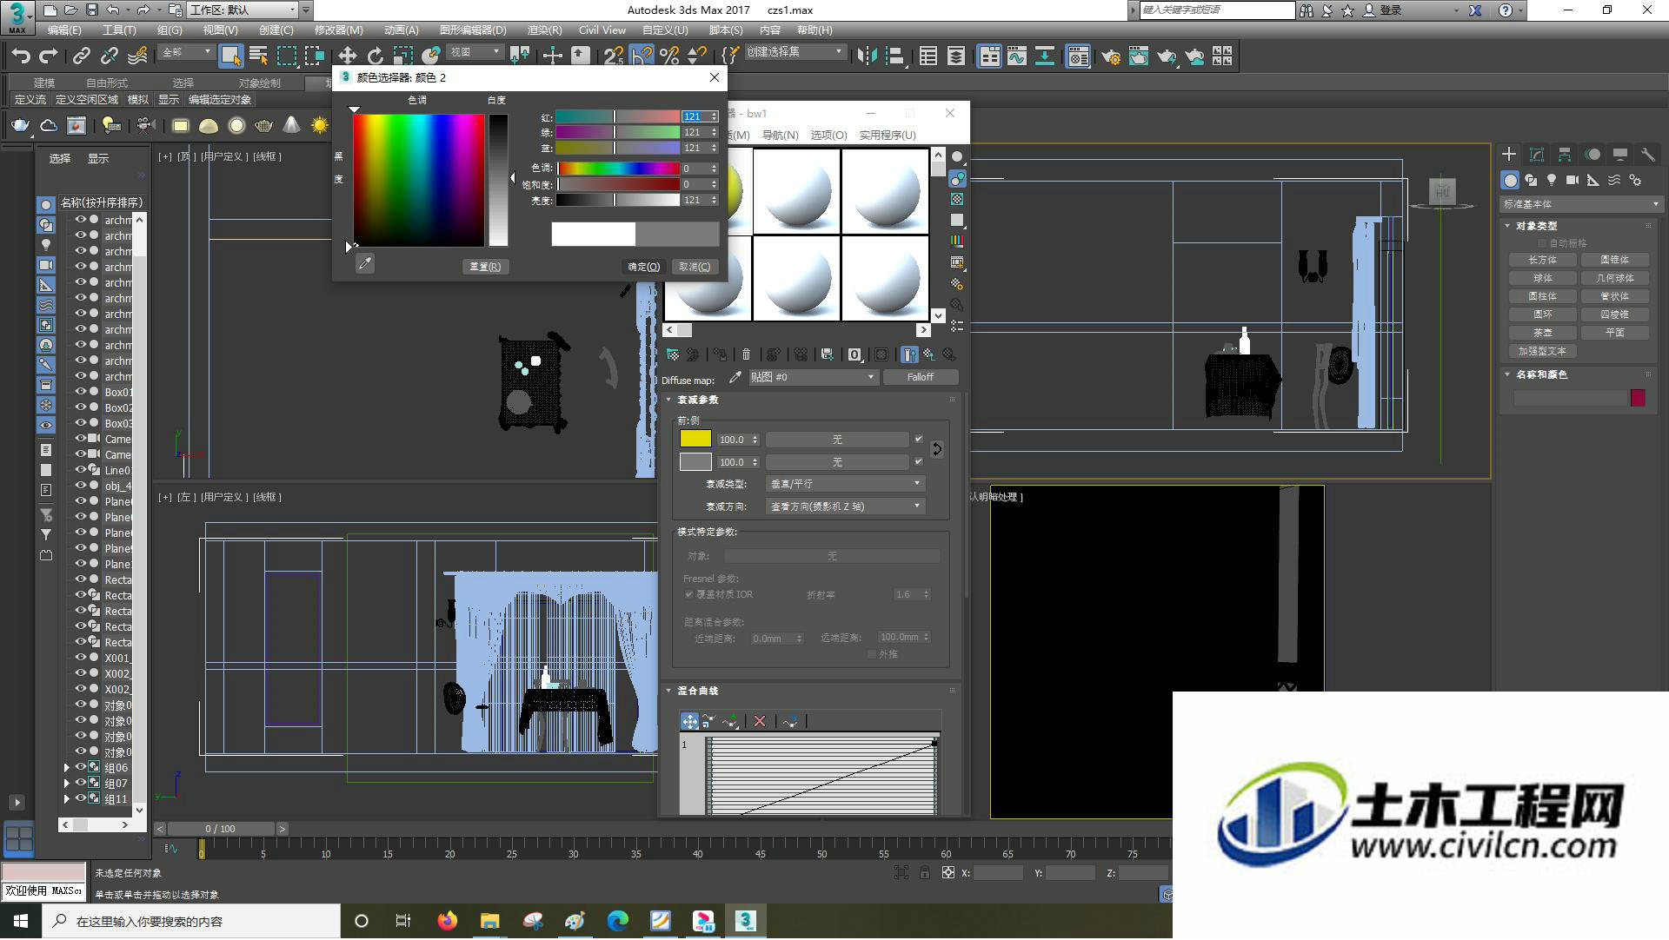Toggle visibility eye of obj_4 object
1669x940 pixels.
pos(80,486)
